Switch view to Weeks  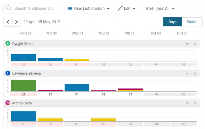[192, 22]
